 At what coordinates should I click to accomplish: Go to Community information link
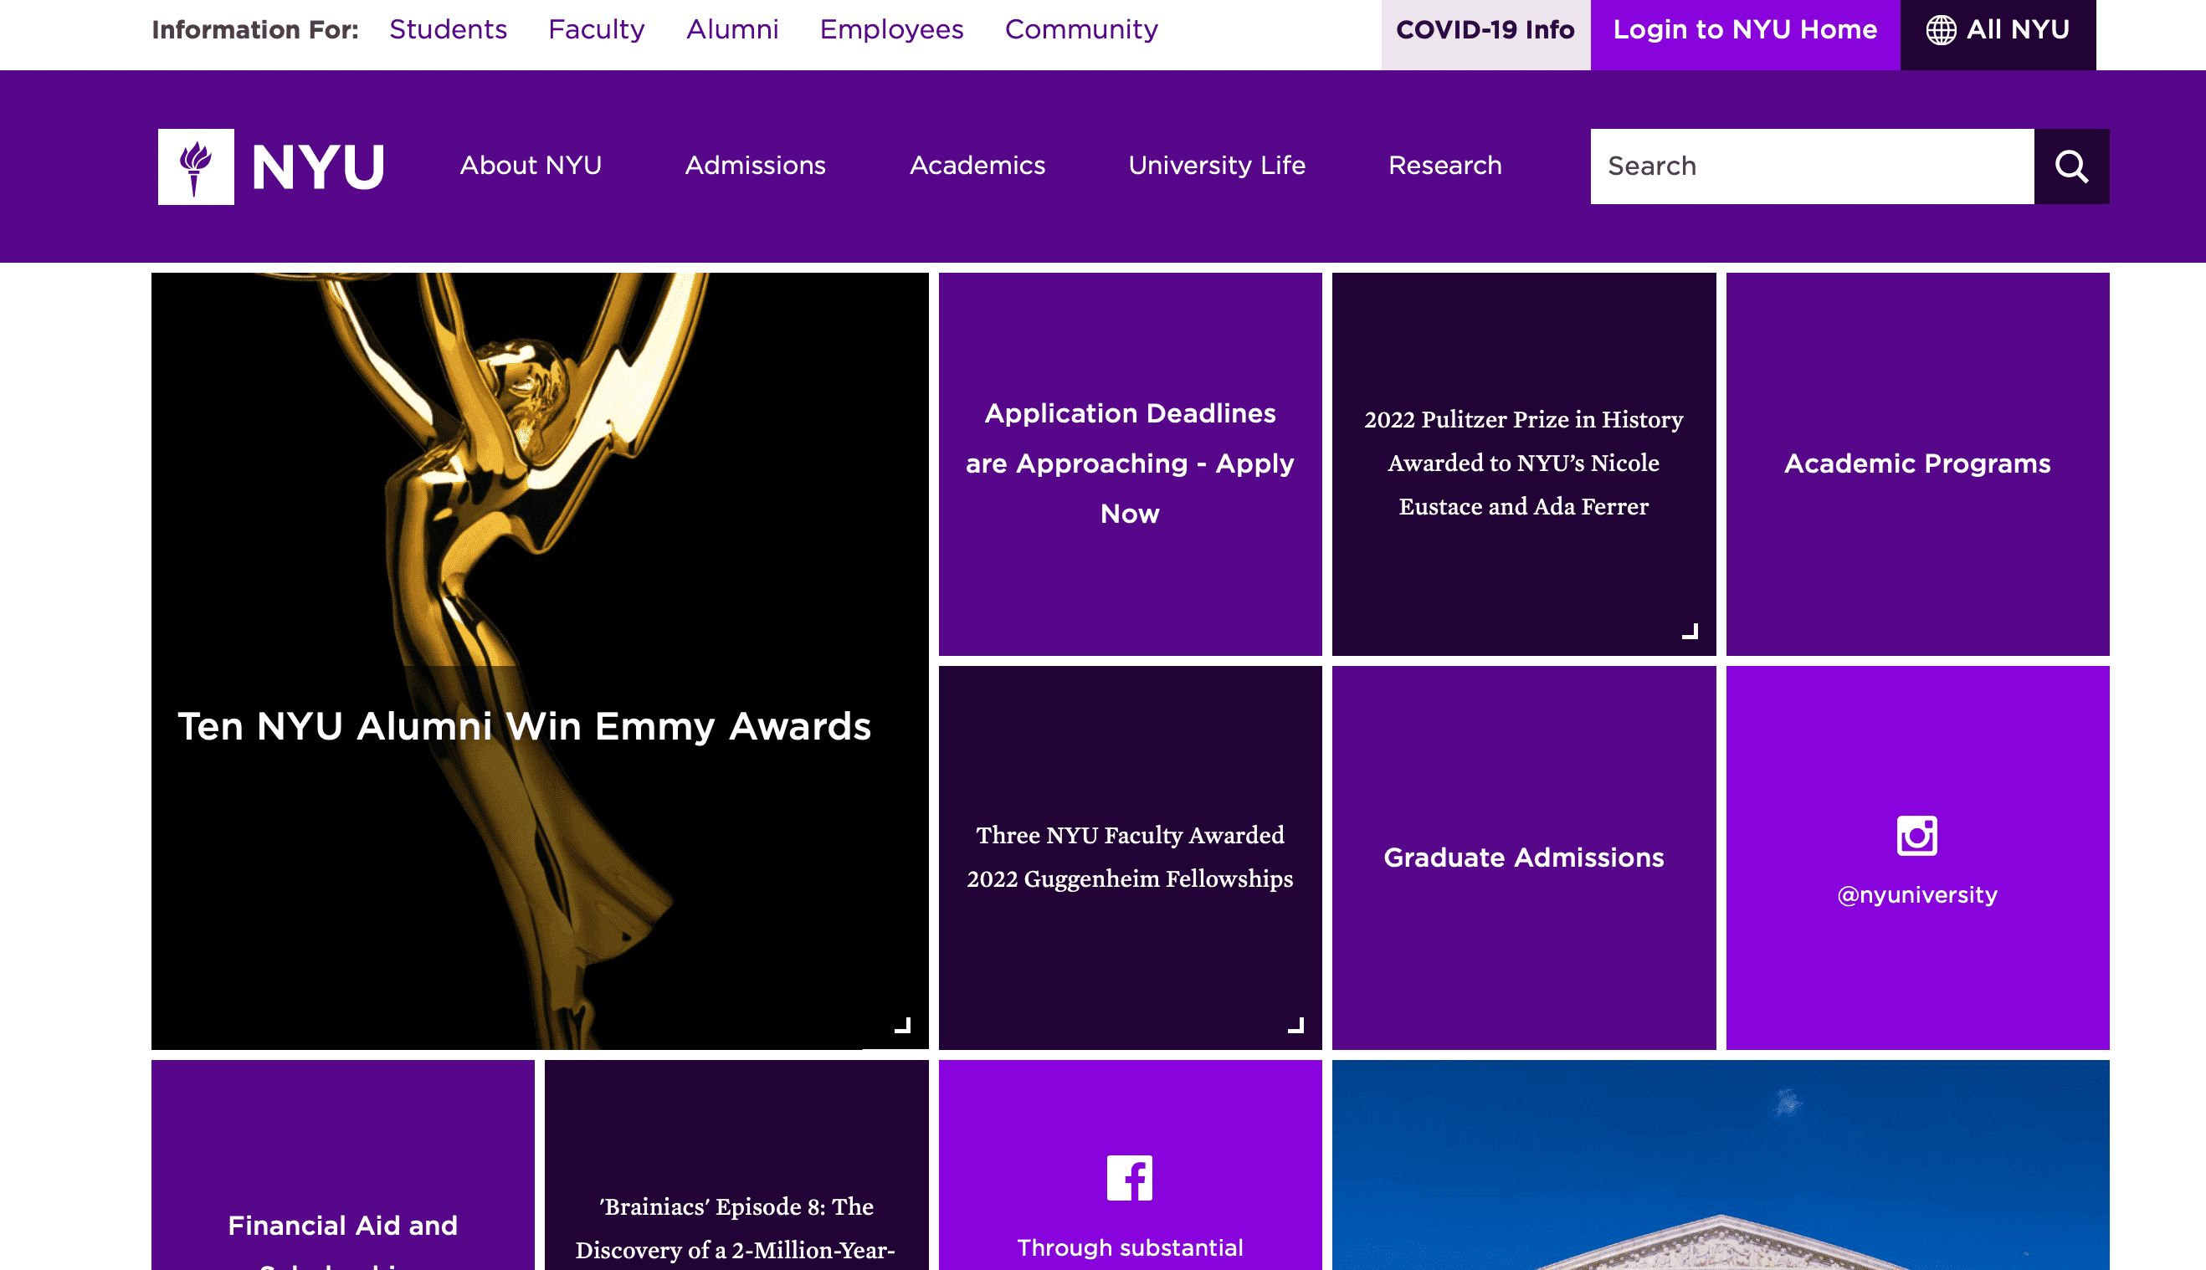pos(1080,29)
